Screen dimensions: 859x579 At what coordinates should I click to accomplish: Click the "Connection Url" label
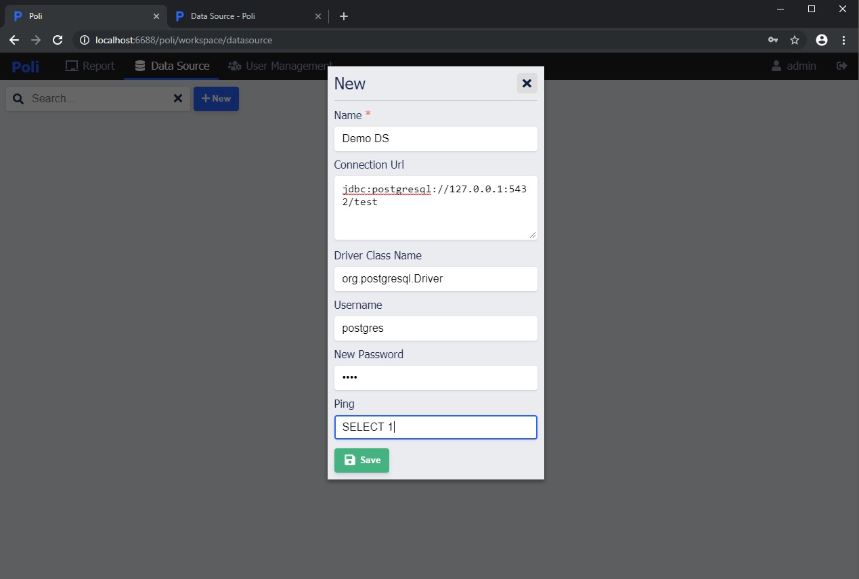tap(369, 165)
